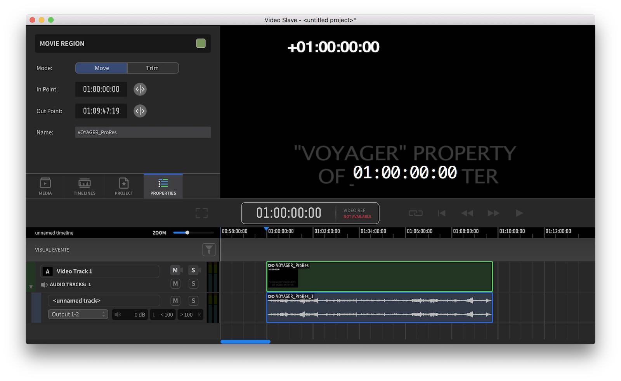
Task: Click the left pan value <100
Action: pos(163,314)
